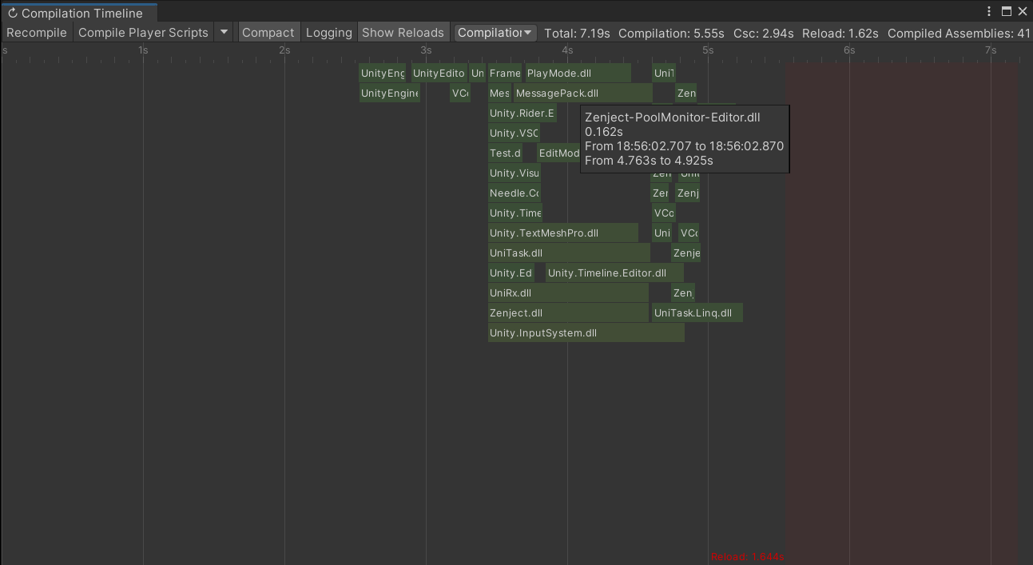1033x565 pixels.
Task: Click the Compile Player Scripts button
Action: coord(143,33)
